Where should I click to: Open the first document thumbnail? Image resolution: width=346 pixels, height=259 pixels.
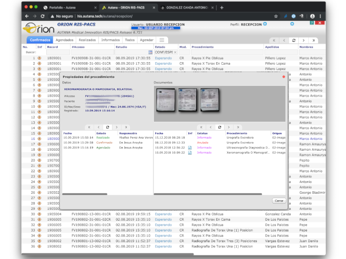[x=165, y=100]
